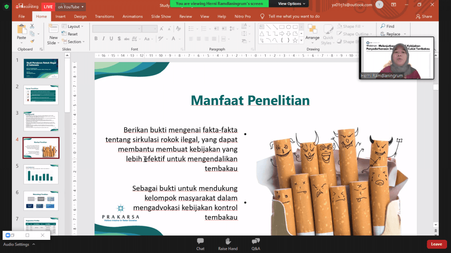Click the Center text alignment icon
Screen dimensions: 451x253
(x=199, y=39)
